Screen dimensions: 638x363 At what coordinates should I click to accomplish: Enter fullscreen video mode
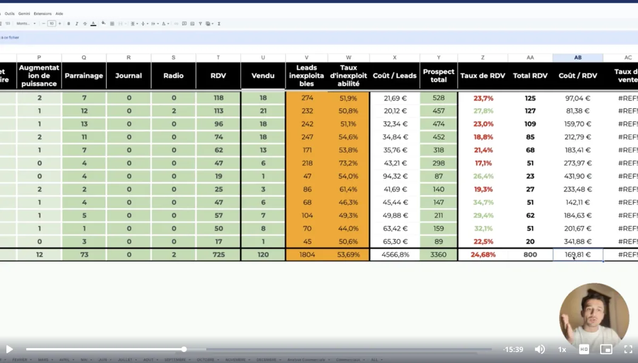click(628, 349)
